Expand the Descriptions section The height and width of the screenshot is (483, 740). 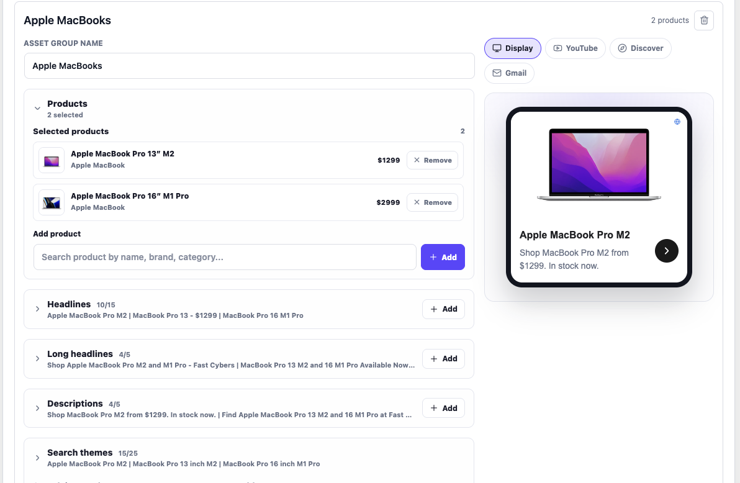click(x=37, y=409)
